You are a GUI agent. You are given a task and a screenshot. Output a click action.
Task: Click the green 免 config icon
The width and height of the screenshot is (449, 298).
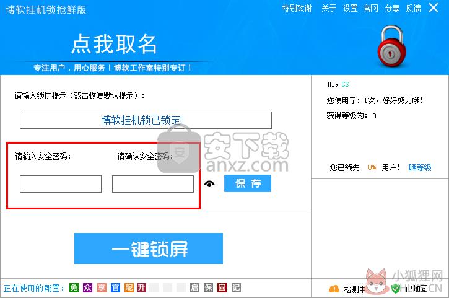coord(74,287)
